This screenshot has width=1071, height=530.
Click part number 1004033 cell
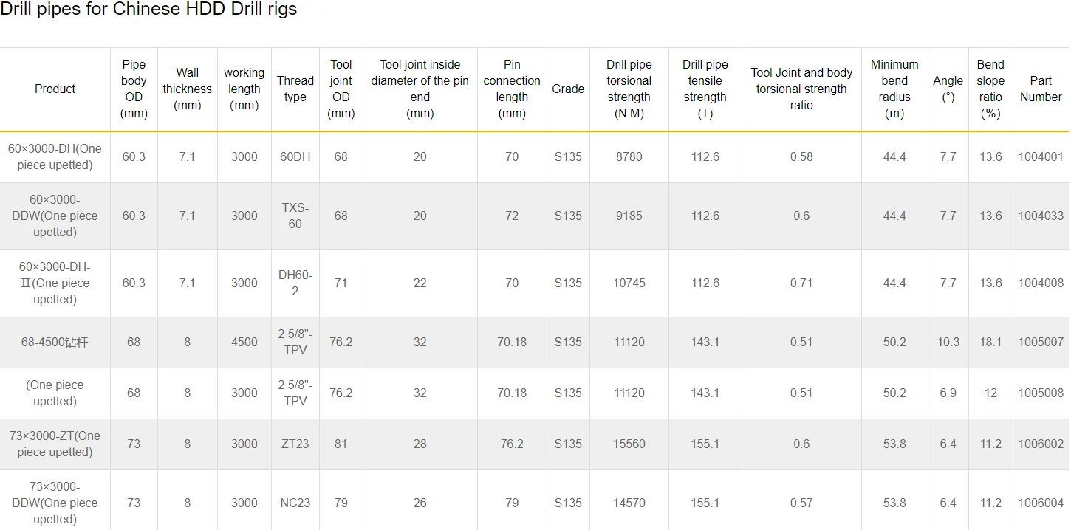(1040, 216)
